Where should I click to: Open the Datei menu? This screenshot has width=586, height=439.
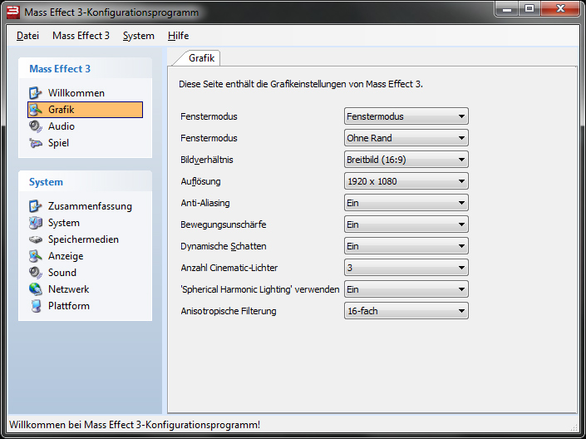tap(27, 36)
